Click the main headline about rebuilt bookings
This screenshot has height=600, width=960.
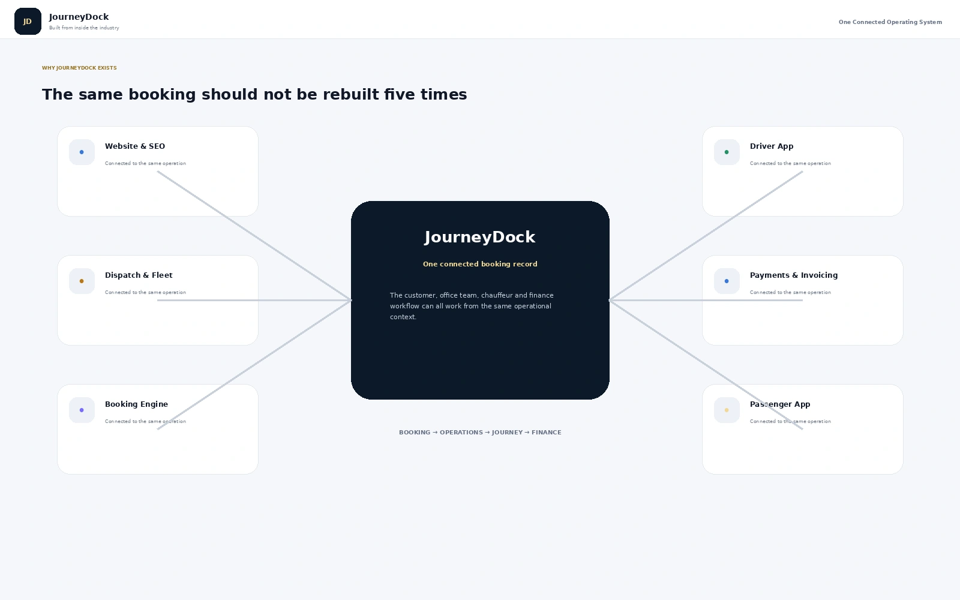pyautogui.click(x=254, y=94)
